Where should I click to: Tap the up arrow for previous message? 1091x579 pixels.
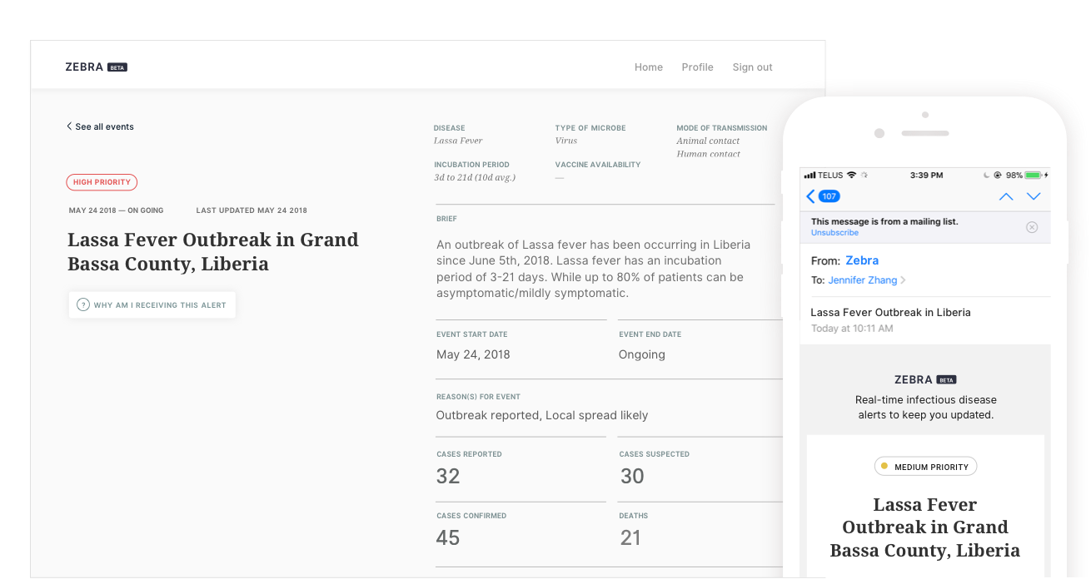tap(1006, 196)
